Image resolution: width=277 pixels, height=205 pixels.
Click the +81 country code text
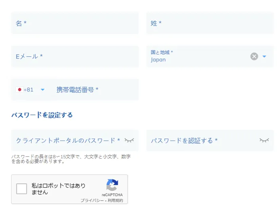28,90
